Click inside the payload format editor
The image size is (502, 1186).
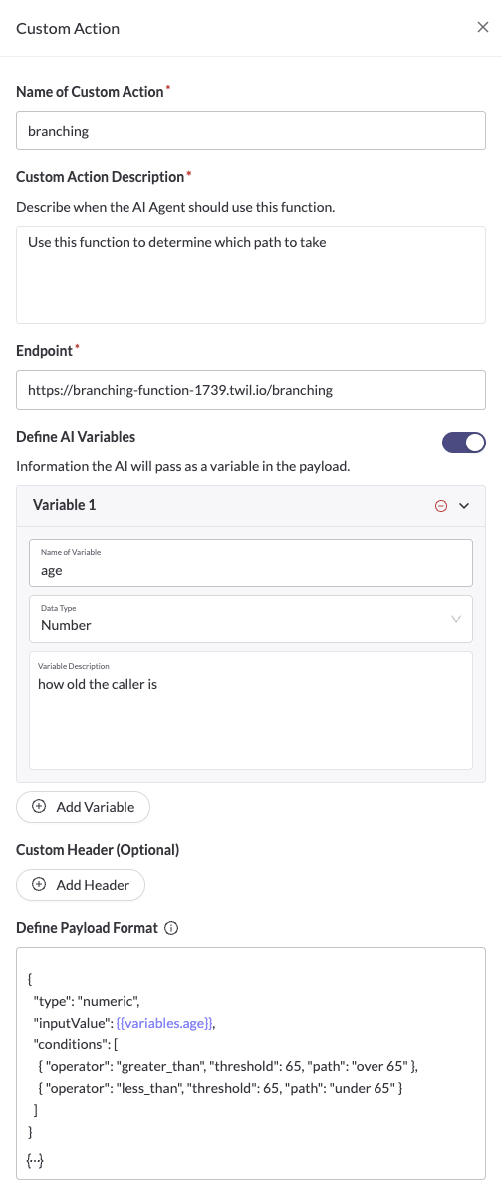[251, 1063]
